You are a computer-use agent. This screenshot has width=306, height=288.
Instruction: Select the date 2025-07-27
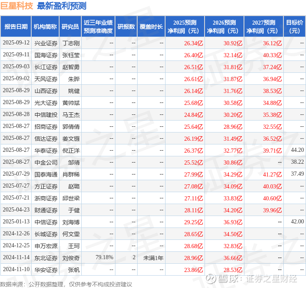coord(16,186)
